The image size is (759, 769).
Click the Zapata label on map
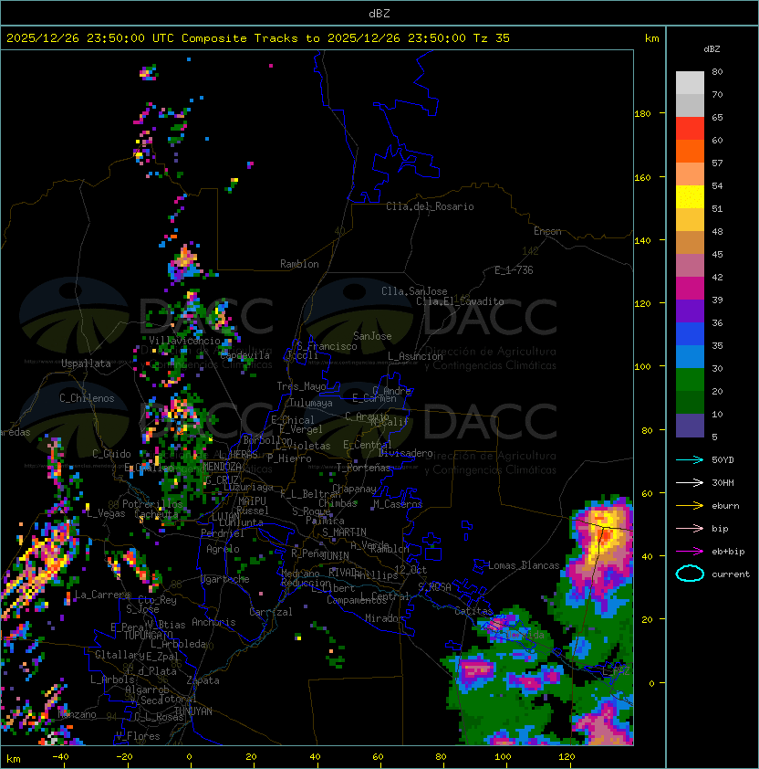tap(203, 680)
